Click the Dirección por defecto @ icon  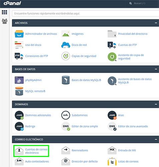(x=66, y=161)
